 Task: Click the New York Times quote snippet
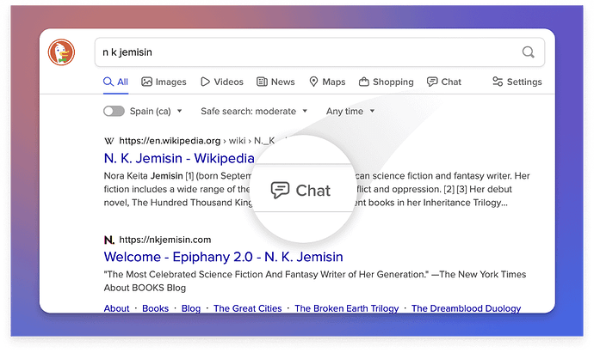315,274
